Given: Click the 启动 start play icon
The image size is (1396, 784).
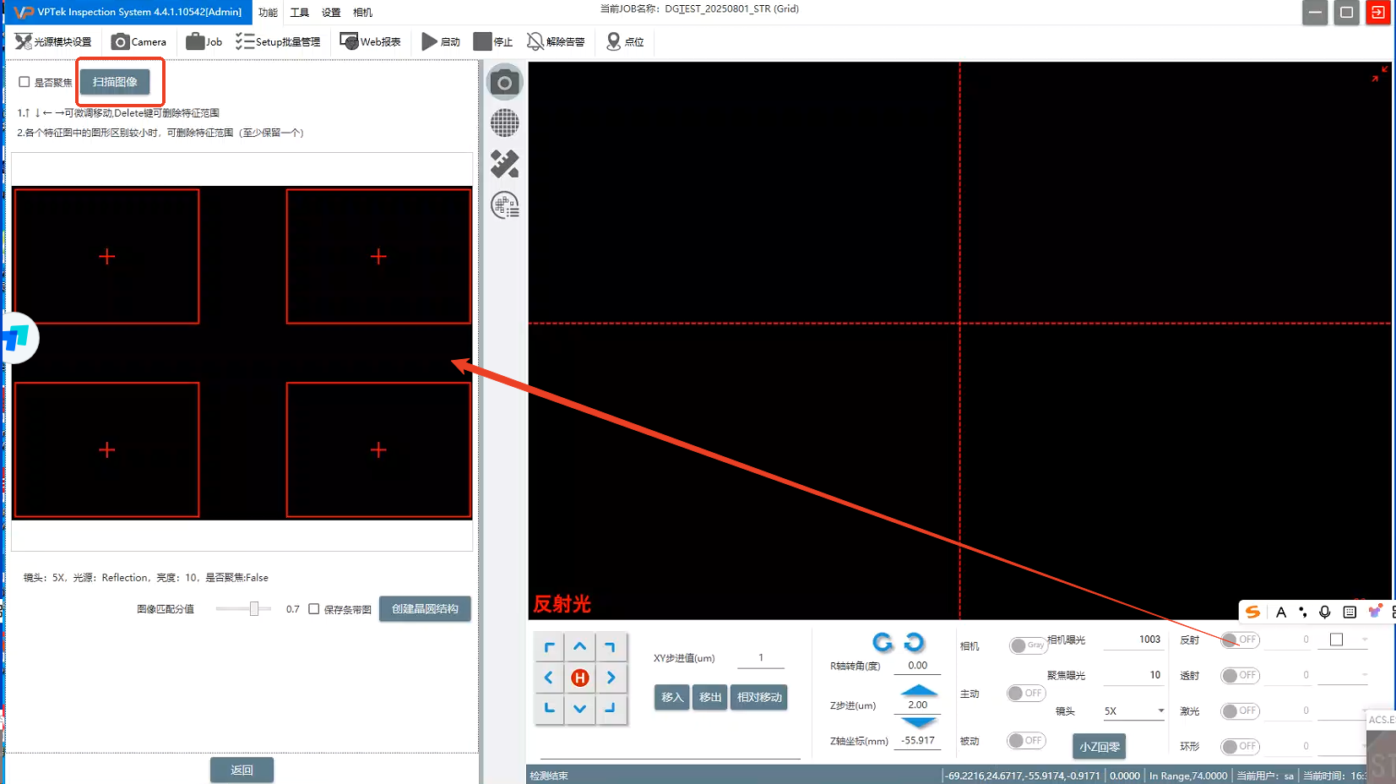Looking at the screenshot, I should 430,41.
